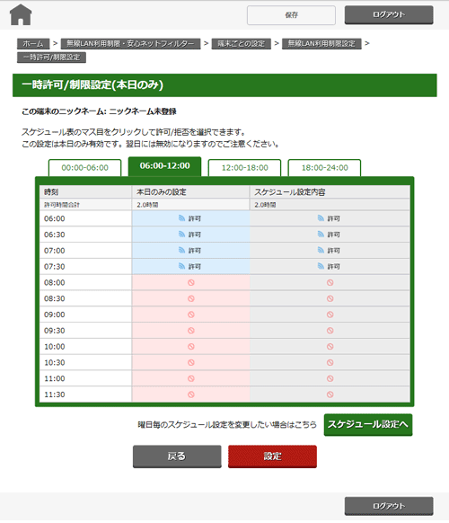The height and width of the screenshot is (523, 449).
Task: Open the ホーム breadcrumb
Action: pyautogui.click(x=33, y=44)
